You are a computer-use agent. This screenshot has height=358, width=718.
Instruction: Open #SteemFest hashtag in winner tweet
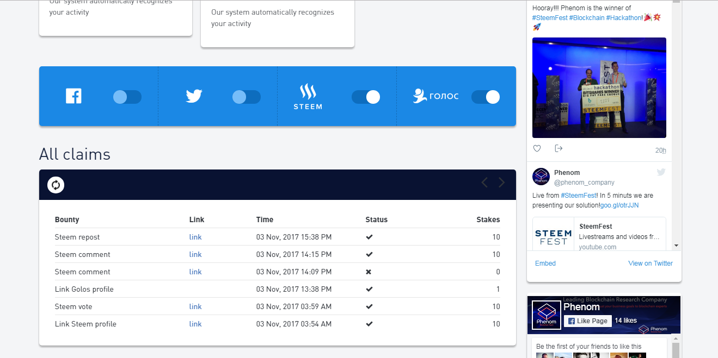[x=550, y=17]
